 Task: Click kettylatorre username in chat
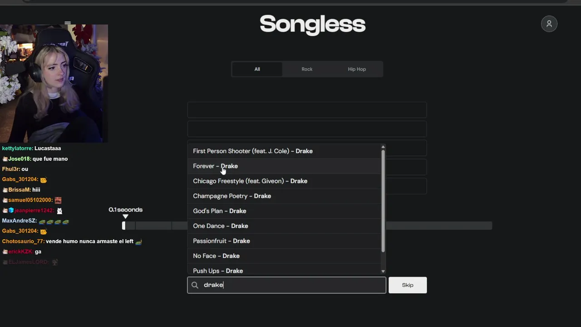click(x=17, y=149)
